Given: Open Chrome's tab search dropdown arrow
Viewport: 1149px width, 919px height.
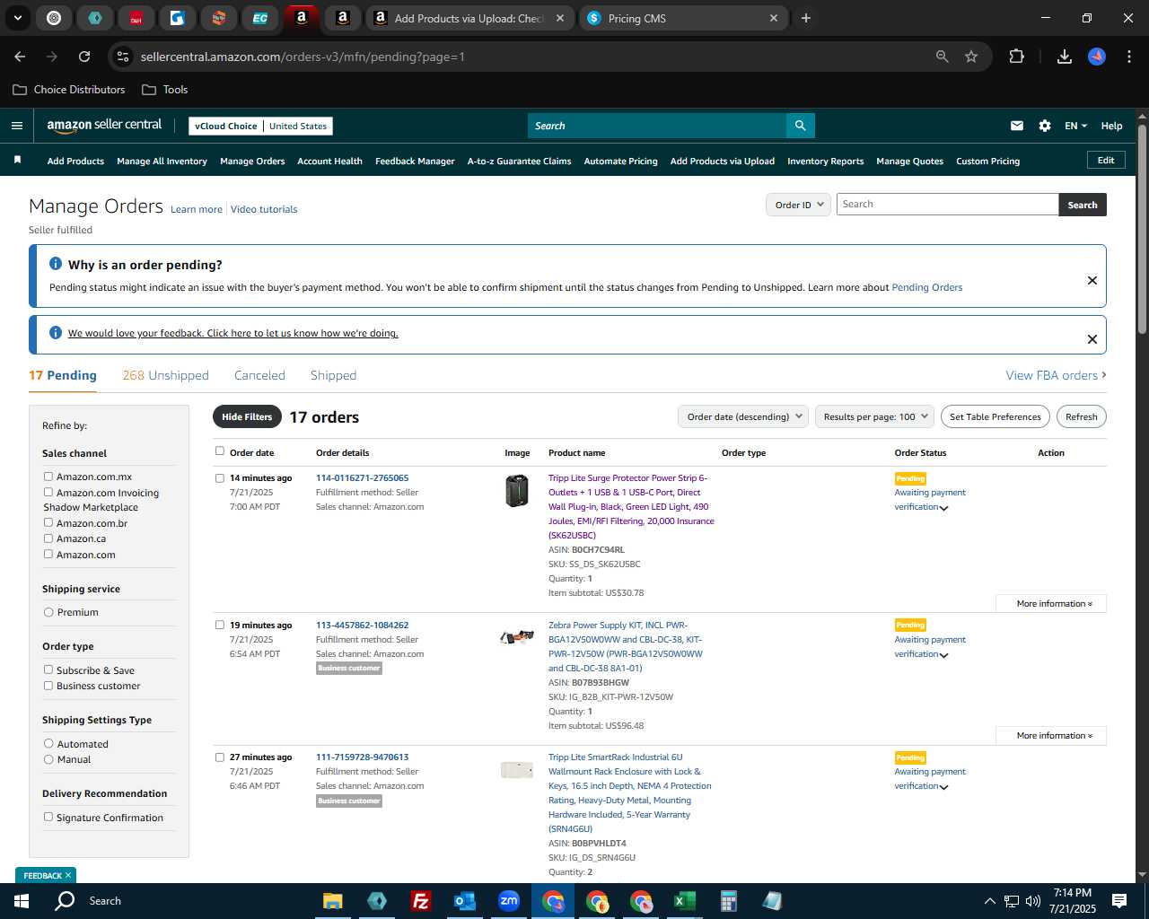Looking at the screenshot, I should pos(17,18).
